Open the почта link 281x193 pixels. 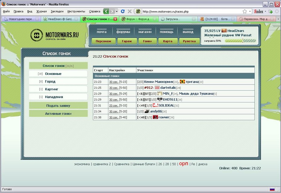(102, 32)
